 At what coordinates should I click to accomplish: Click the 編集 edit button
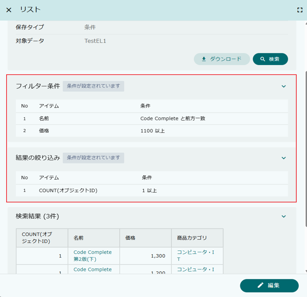point(269,286)
